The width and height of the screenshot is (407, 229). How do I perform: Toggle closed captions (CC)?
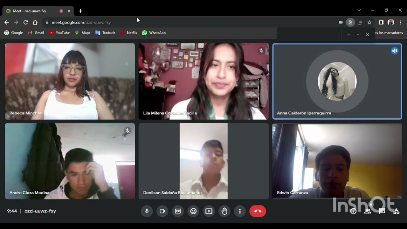click(178, 211)
